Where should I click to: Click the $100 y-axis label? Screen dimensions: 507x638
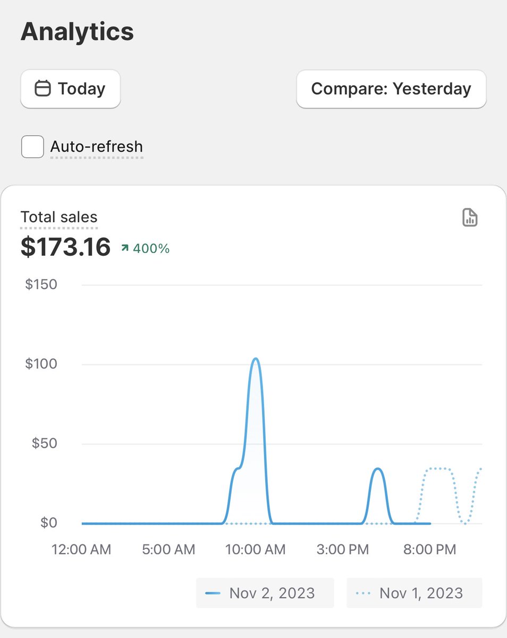point(41,364)
